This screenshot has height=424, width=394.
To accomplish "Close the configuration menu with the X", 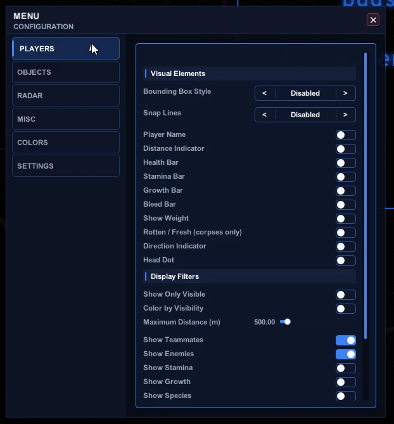I will 373,20.
